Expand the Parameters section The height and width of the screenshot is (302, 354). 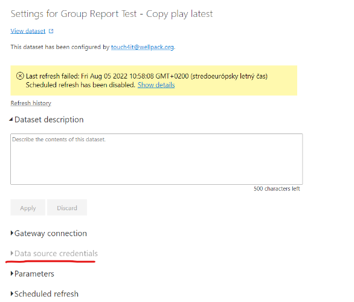pyautogui.click(x=32, y=274)
